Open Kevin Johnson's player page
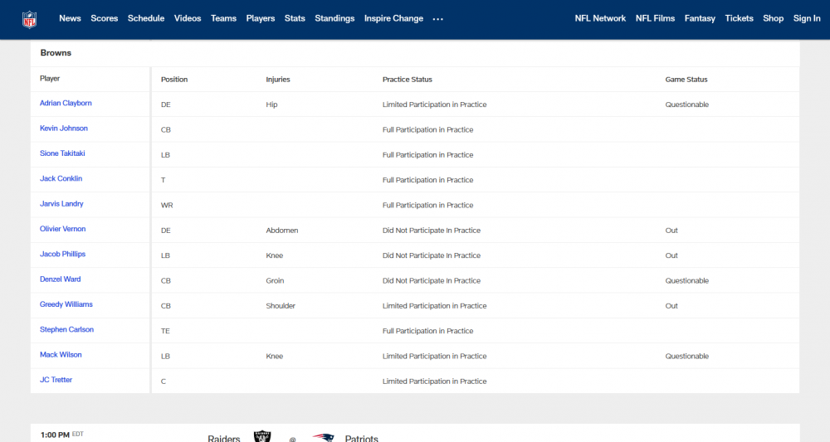Image resolution: width=830 pixels, height=442 pixels. pos(64,128)
